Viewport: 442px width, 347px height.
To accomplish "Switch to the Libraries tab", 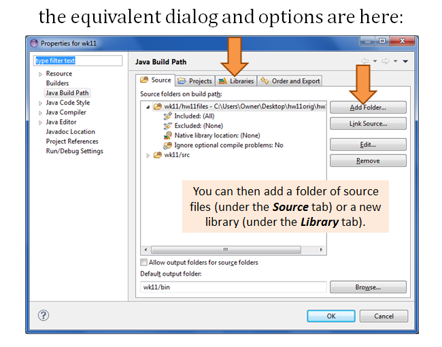I will [x=236, y=81].
